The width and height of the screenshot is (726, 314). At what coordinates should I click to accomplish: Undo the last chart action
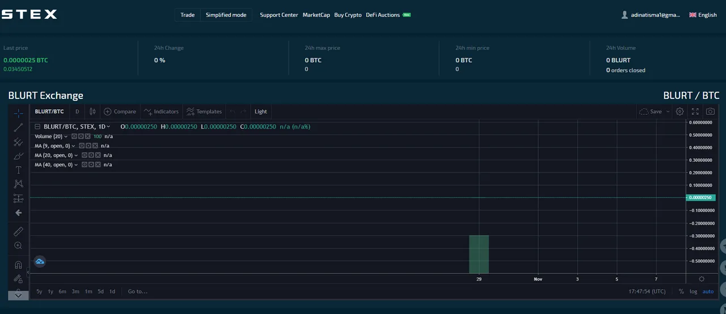233,111
